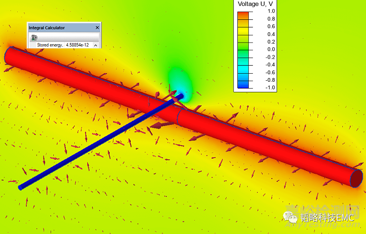Select the left end of red cylinder

(x=11, y=55)
